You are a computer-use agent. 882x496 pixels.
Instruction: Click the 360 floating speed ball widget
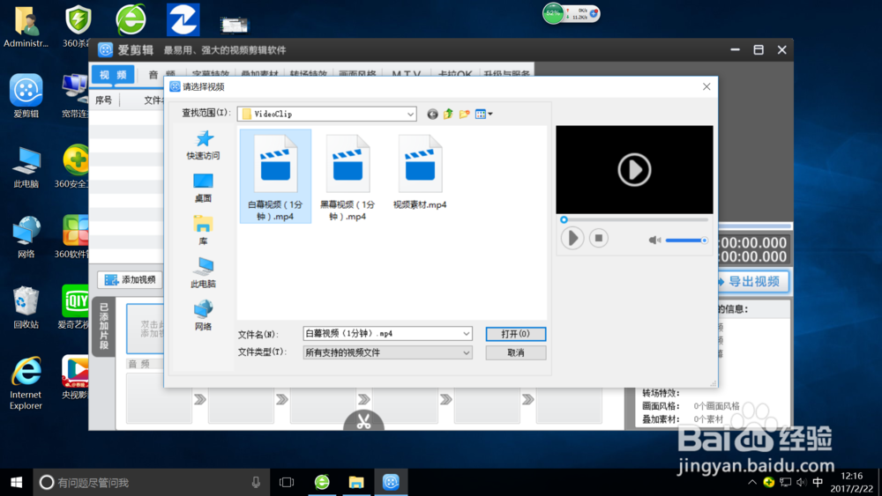point(571,13)
